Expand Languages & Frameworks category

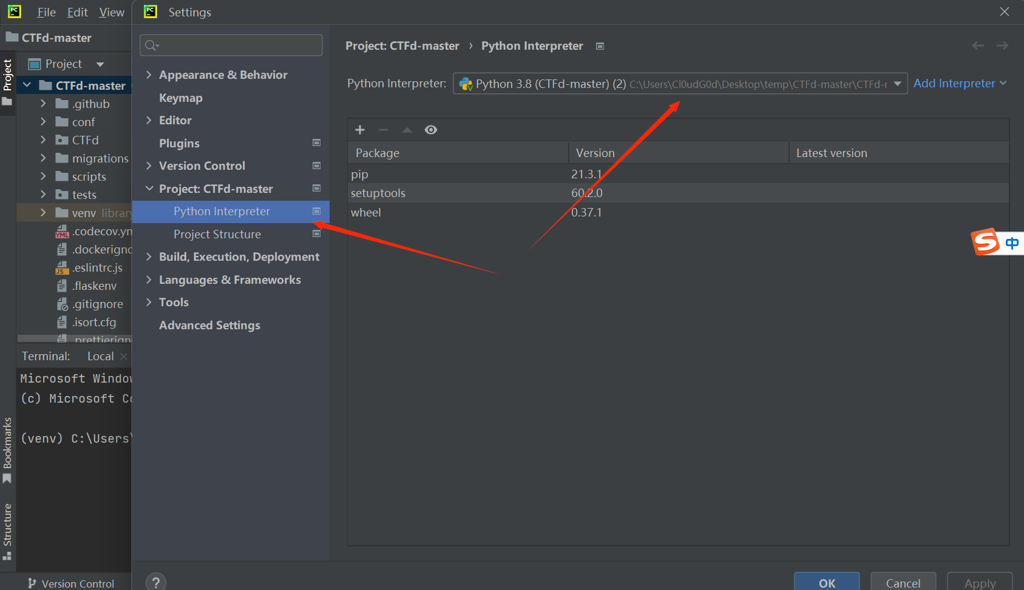(x=149, y=280)
